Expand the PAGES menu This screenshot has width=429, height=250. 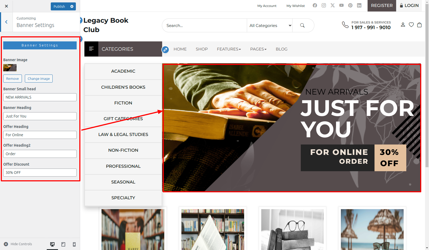258,49
